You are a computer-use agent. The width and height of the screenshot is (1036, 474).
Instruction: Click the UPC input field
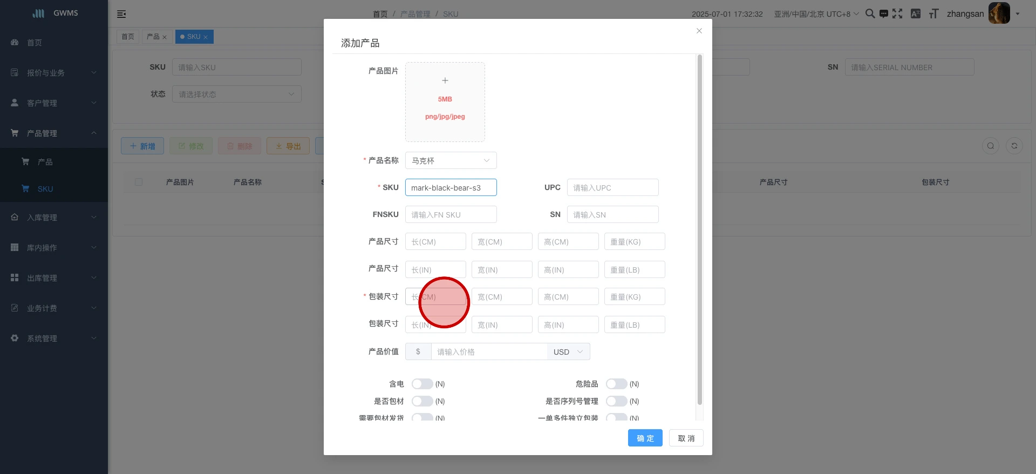tap(612, 187)
